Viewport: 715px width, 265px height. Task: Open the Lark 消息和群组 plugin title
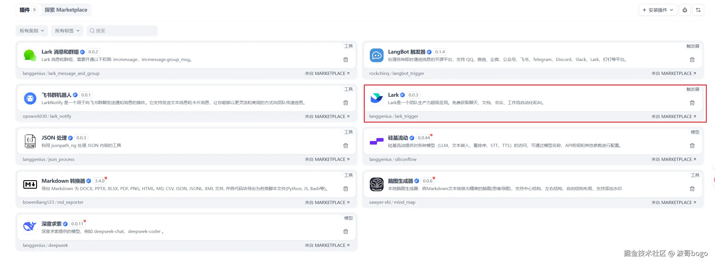tap(60, 52)
